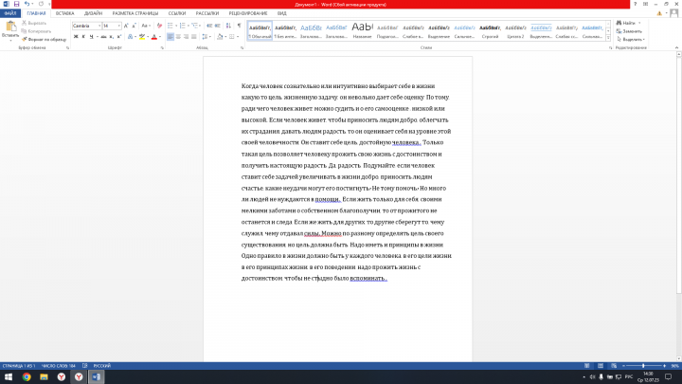Click the Заменить (Replace) button

click(x=631, y=30)
